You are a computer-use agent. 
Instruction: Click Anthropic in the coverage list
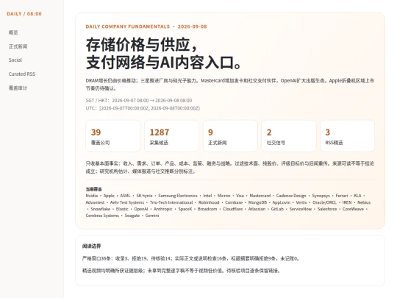162,209
